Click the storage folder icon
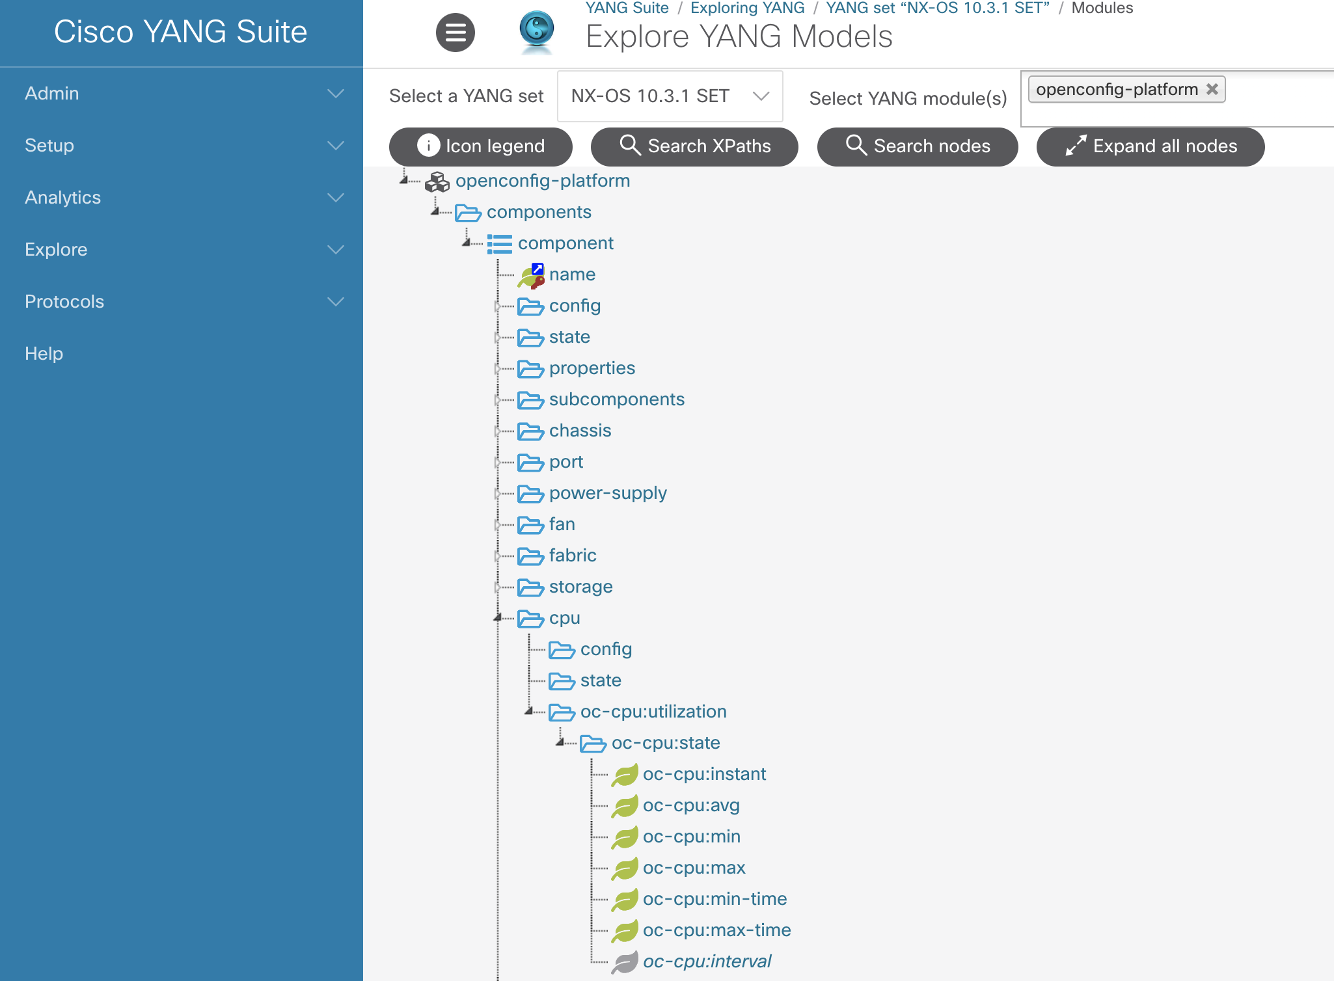 [530, 587]
